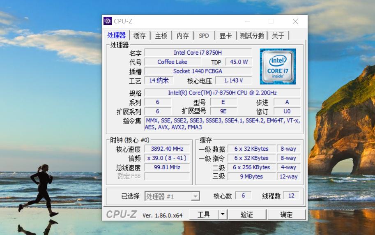The height and width of the screenshot is (235, 375).
Task: Open the 显卡 tab
Action: [225, 36]
